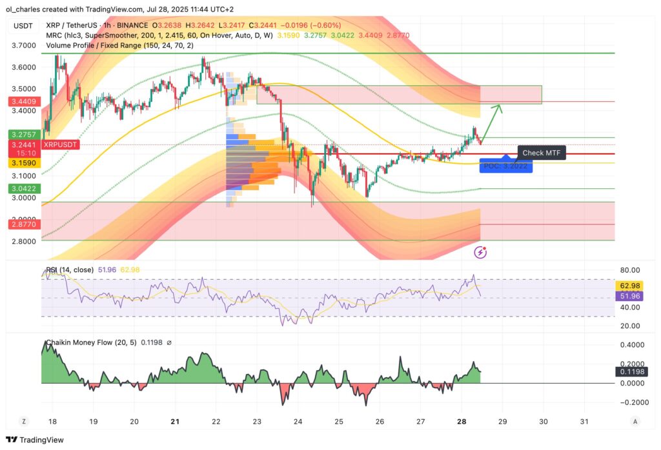The image size is (661, 450).
Task: Select the A circle at bottom right
Action: pos(634,420)
